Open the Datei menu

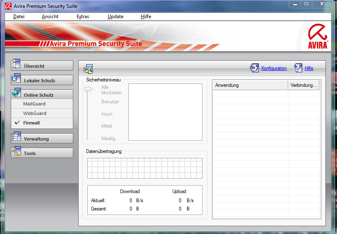pos(19,17)
